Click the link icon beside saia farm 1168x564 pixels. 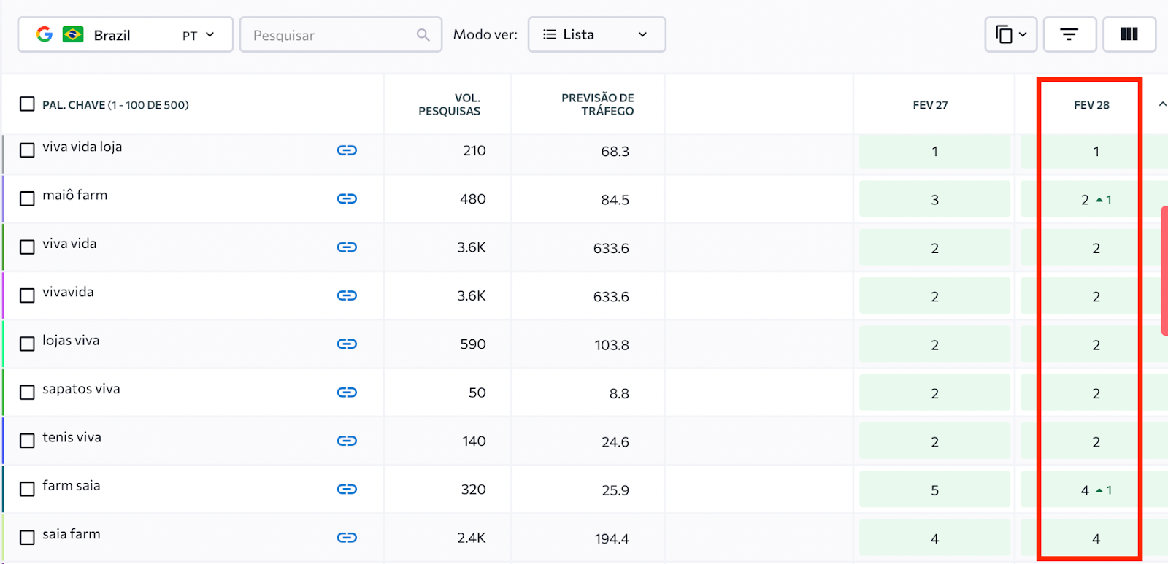click(347, 538)
